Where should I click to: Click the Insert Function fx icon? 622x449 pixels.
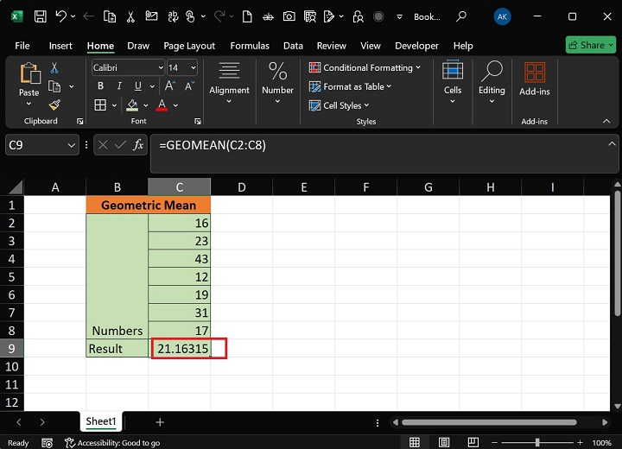(138, 146)
